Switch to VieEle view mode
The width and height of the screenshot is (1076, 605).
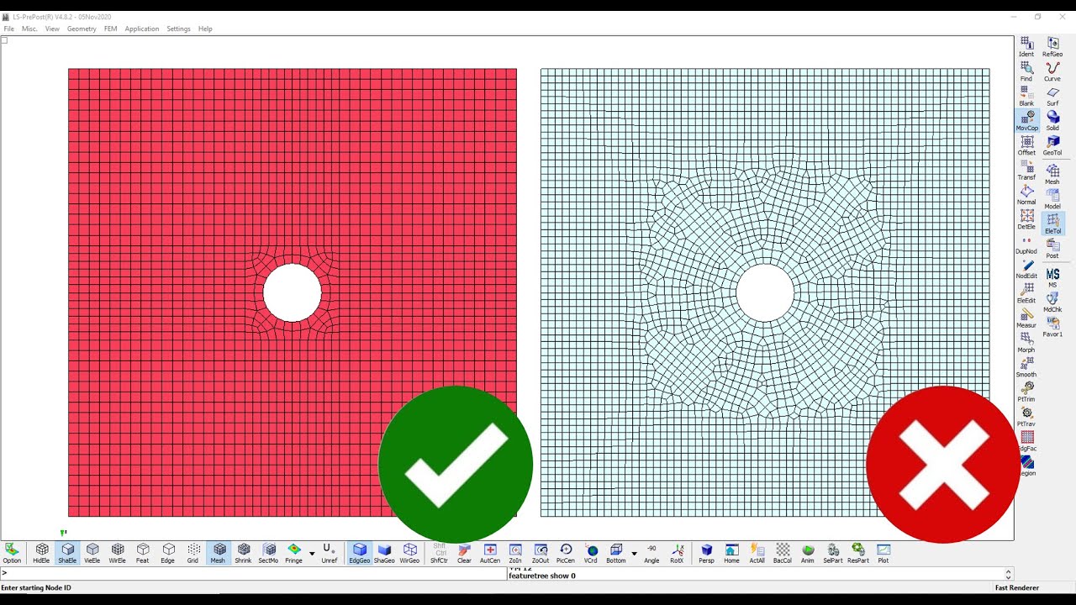[92, 553]
